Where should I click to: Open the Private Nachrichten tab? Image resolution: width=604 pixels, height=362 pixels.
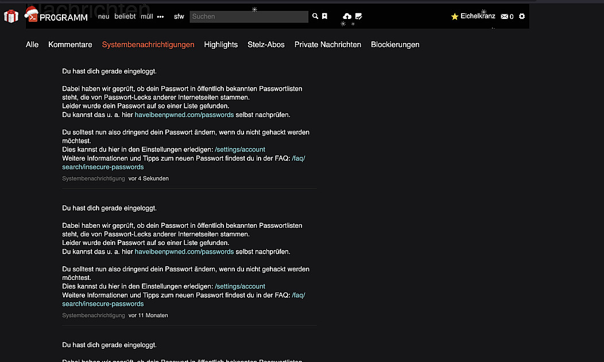click(327, 44)
